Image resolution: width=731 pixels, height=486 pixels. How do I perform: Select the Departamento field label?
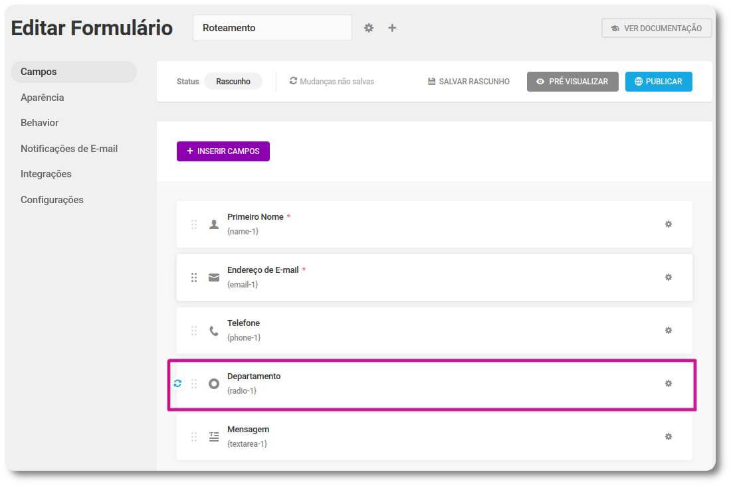click(254, 376)
